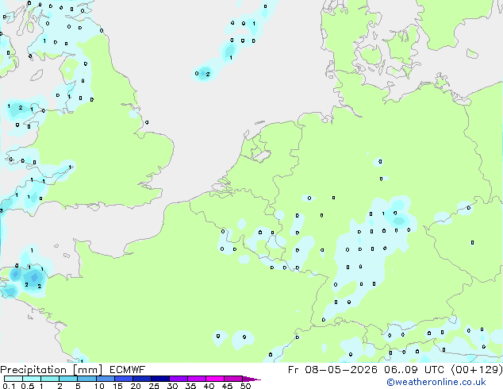This screenshot has width=503, height=389.
Task: Click legend tick label "20"
Action: pyautogui.click(x=136, y=386)
